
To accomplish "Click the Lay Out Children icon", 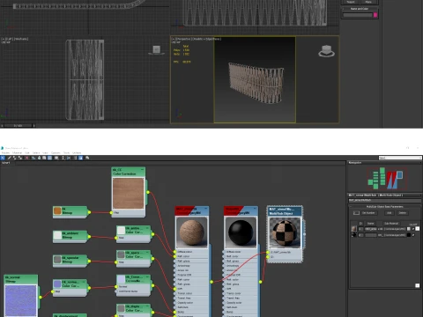I will pos(68,158).
